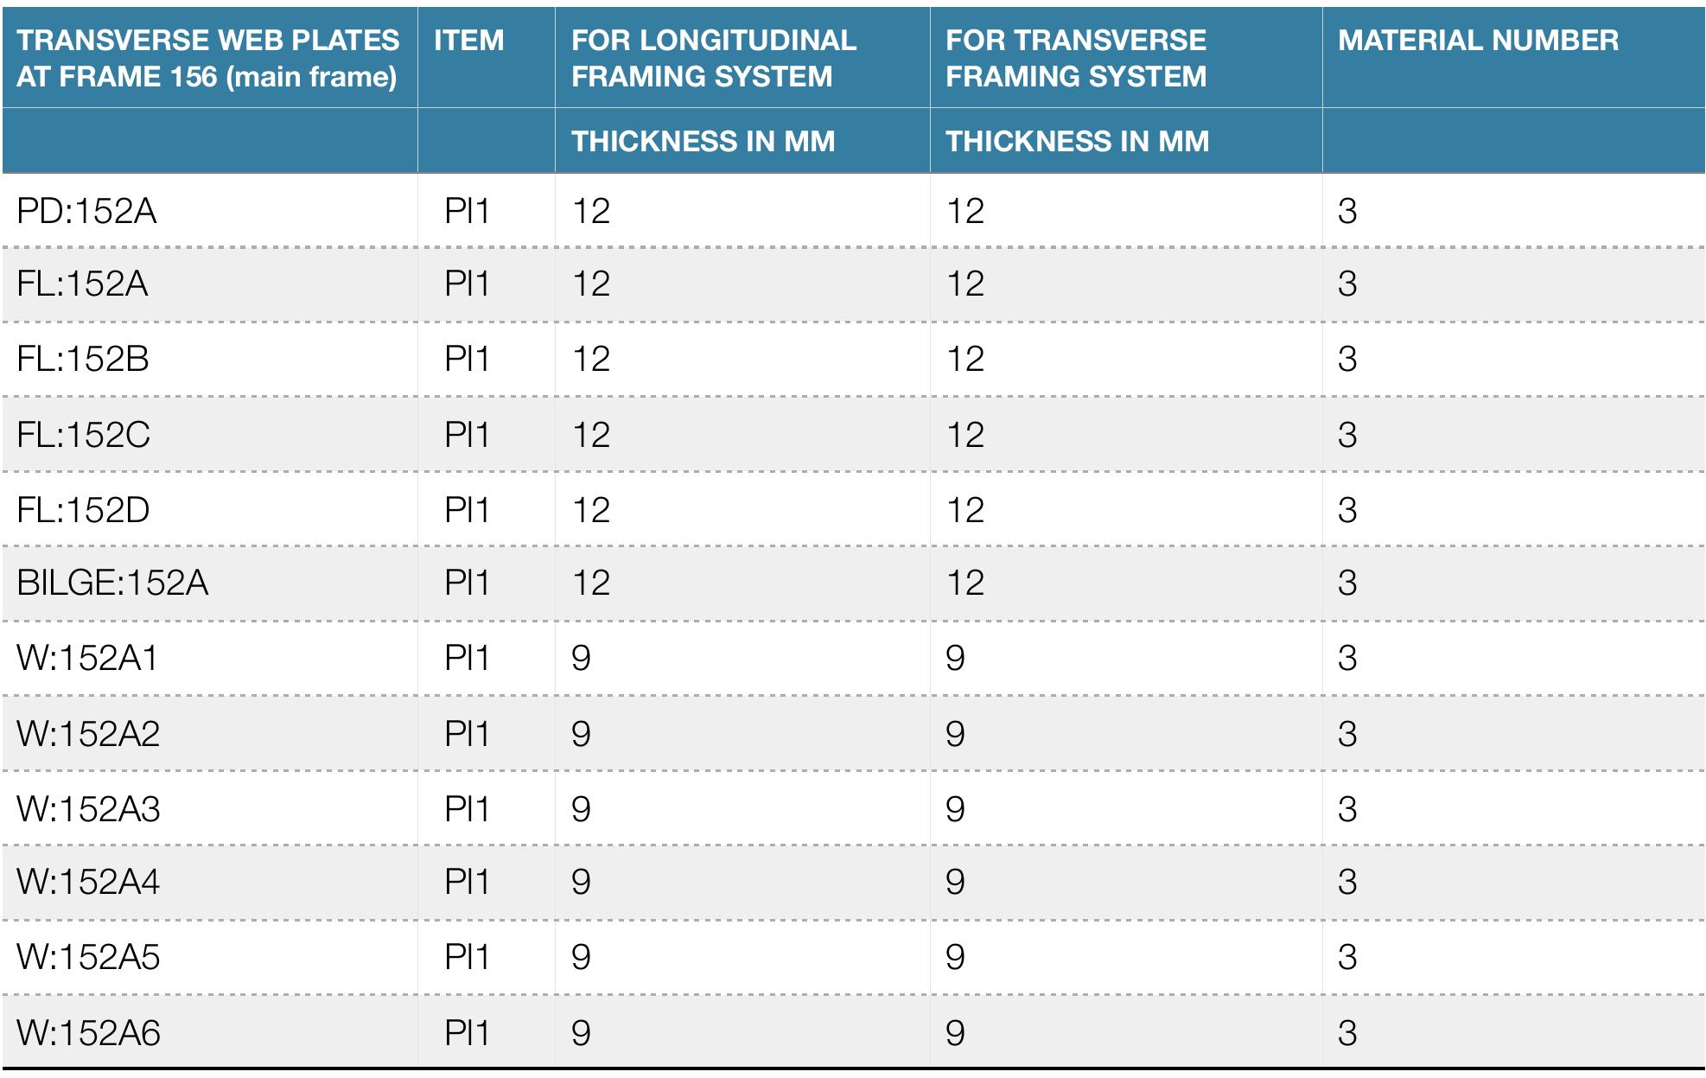The image size is (1706, 1078).
Task: Click the PD:152A cell in first column
Action: pos(86,211)
